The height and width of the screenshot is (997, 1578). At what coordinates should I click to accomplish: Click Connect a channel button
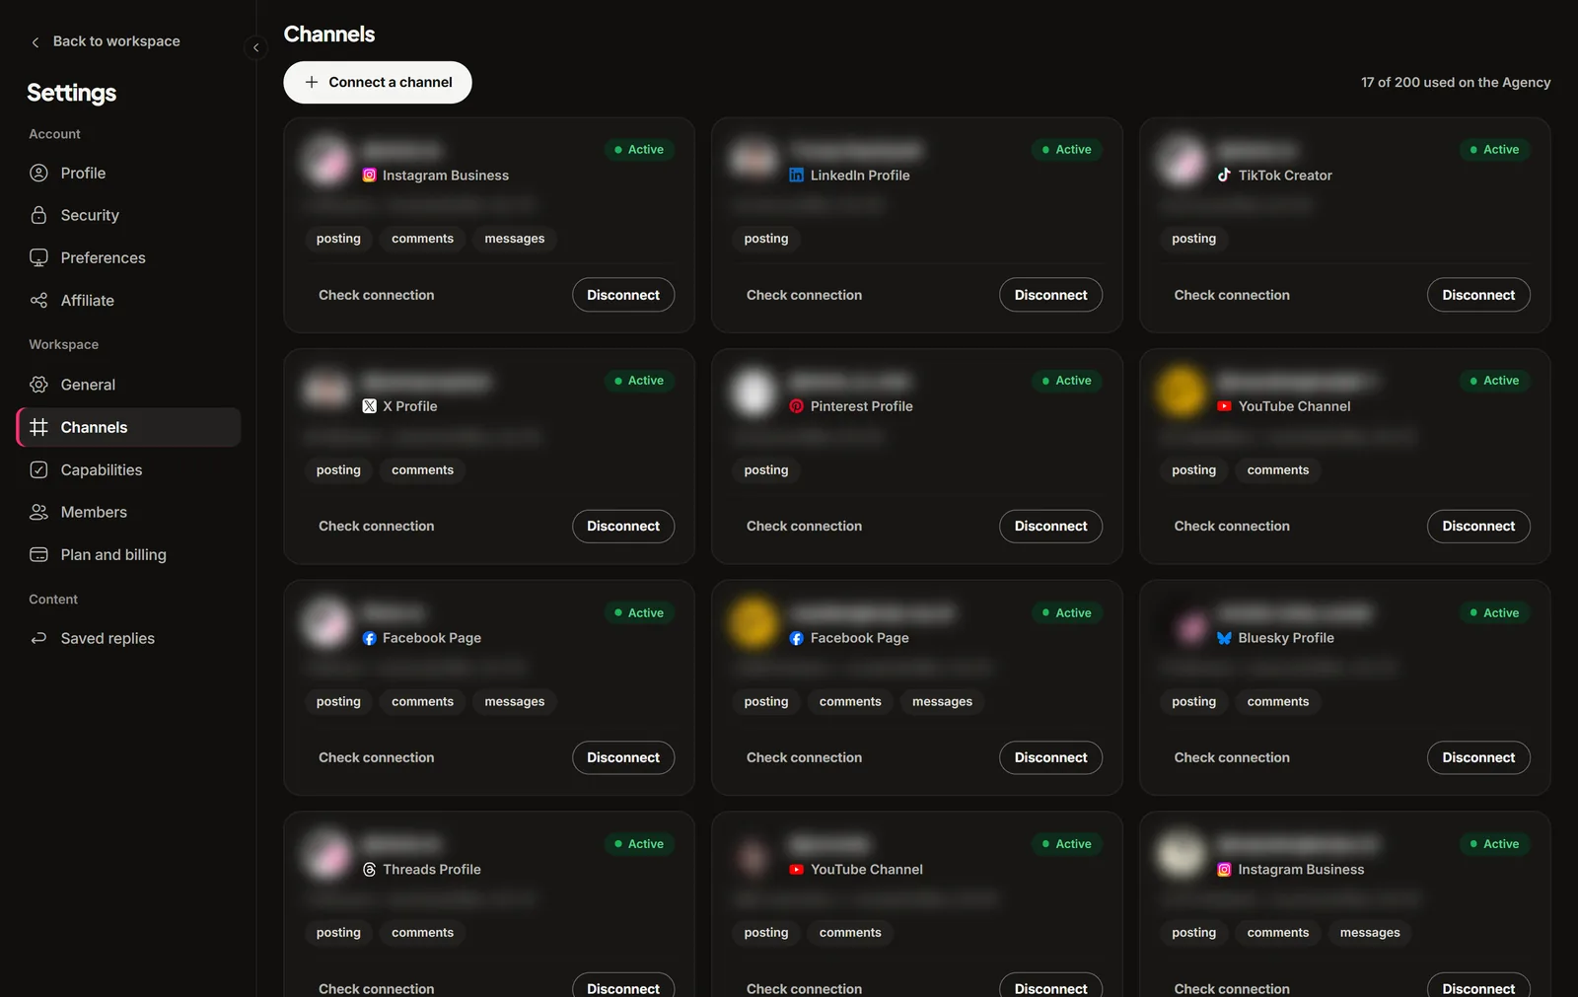pyautogui.click(x=378, y=82)
